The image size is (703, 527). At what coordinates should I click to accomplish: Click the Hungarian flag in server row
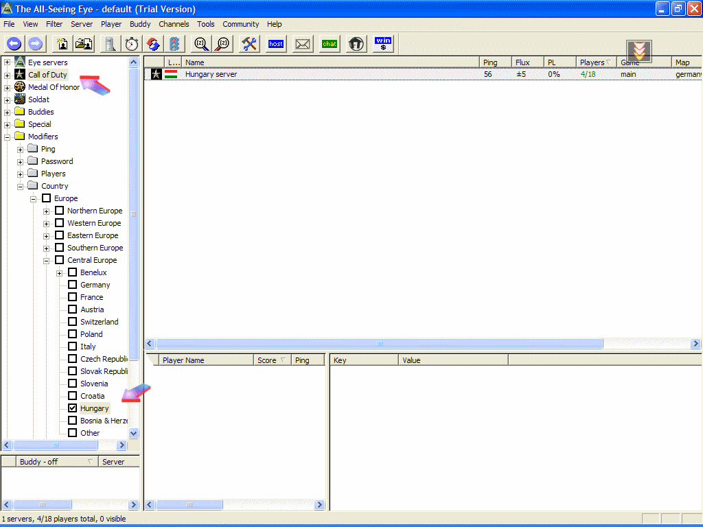pos(171,74)
